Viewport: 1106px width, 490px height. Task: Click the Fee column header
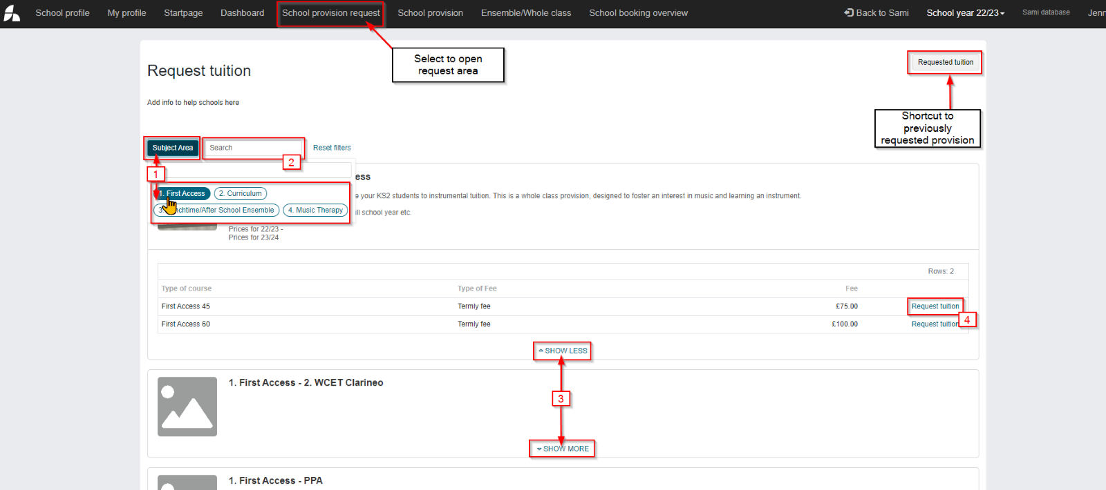tap(851, 288)
